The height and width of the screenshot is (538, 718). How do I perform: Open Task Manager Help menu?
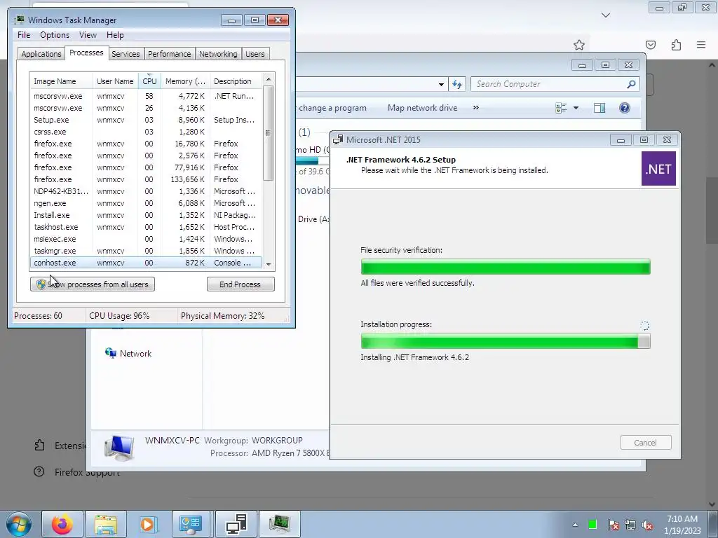115,35
